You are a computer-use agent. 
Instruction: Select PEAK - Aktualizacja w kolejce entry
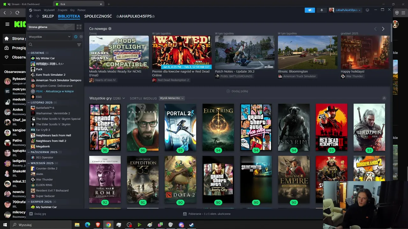coord(55,91)
